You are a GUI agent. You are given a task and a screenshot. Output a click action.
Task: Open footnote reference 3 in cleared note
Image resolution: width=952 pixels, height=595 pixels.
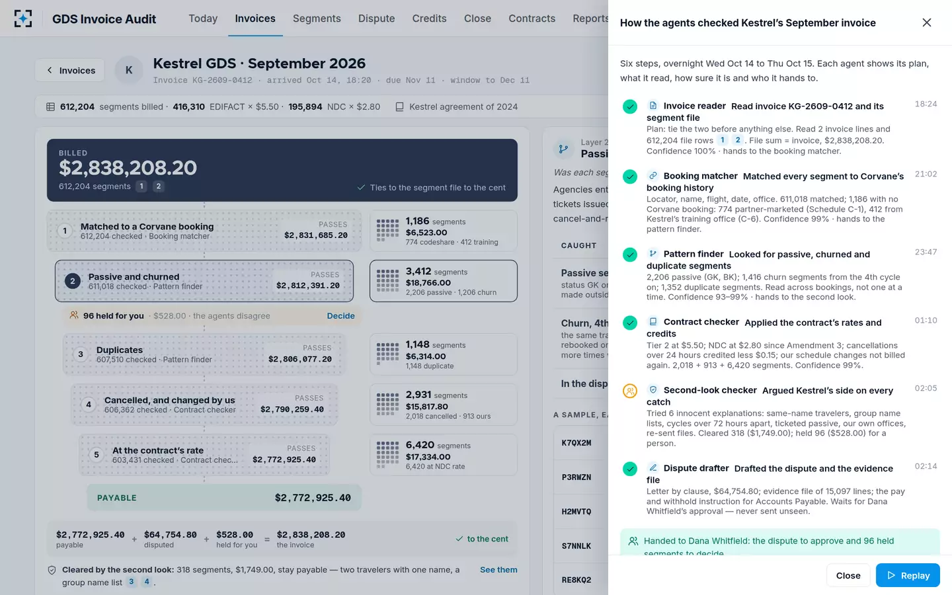(132, 582)
